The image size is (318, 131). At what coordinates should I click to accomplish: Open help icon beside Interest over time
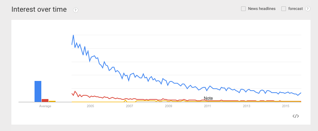(75, 10)
